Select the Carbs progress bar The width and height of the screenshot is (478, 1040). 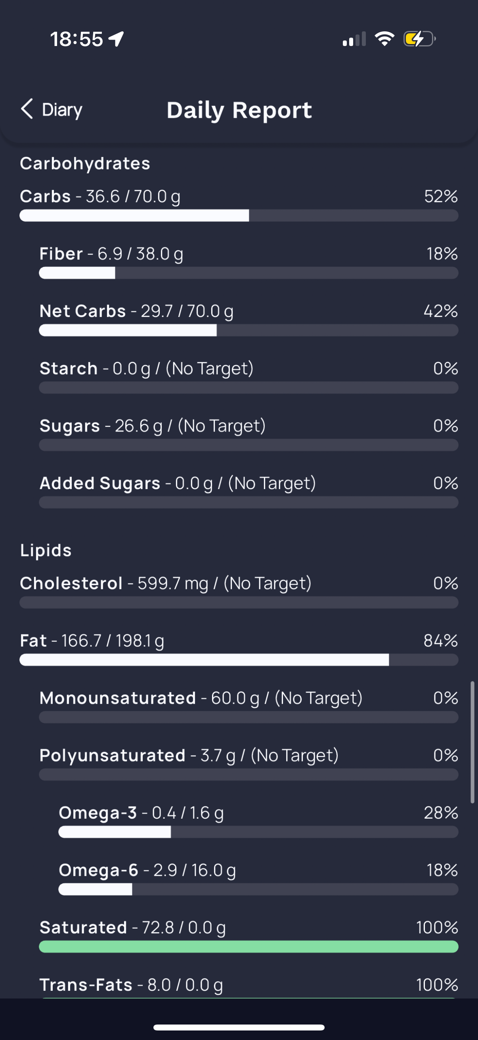239,216
